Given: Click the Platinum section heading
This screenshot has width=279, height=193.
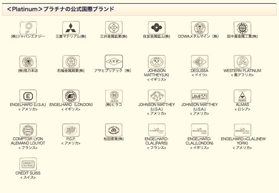Looking at the screenshot, I should coord(61,9).
